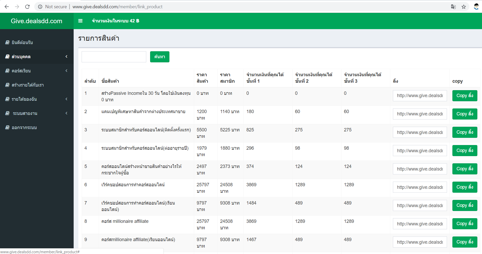Click the link field in row 3
This screenshot has width=482, height=254.
click(420, 132)
